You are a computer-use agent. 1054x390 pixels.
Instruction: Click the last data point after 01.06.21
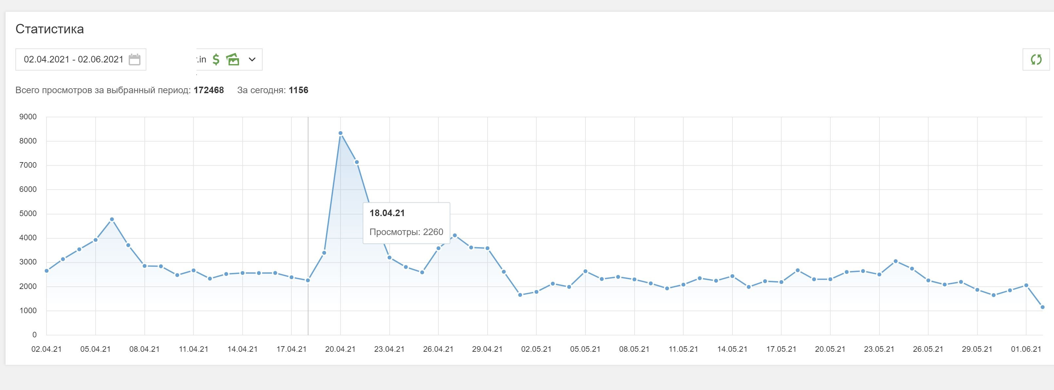tap(1042, 307)
